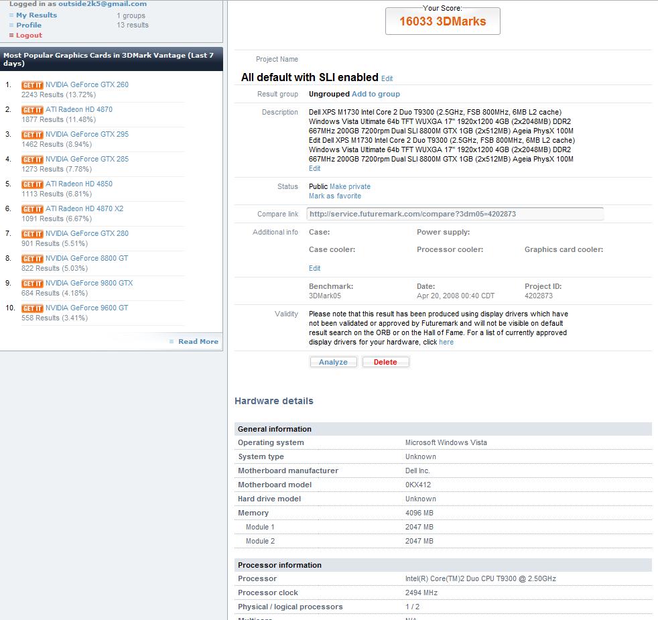Open approved display drivers 'here' link
658x620 pixels.
(446, 342)
